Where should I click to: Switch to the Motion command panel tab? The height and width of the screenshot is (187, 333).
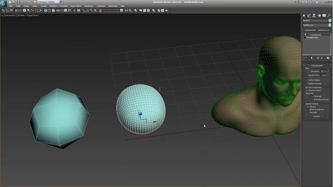tap(319, 16)
